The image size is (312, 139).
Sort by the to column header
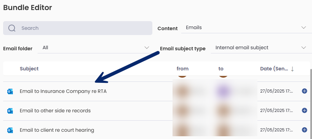221,69
